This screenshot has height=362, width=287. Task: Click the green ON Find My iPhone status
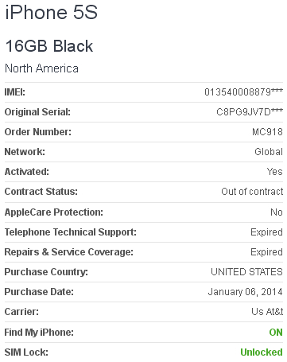click(x=276, y=333)
